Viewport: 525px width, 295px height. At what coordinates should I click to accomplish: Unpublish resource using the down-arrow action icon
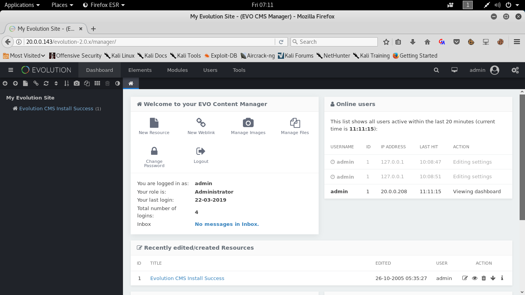click(x=493, y=278)
